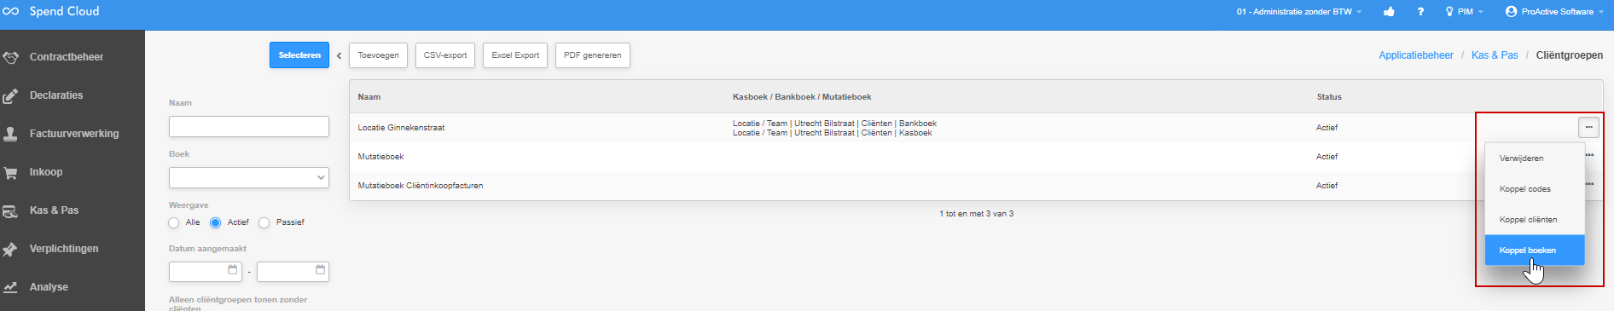Open Verplichtingen pin icon in sidebar

(10, 249)
